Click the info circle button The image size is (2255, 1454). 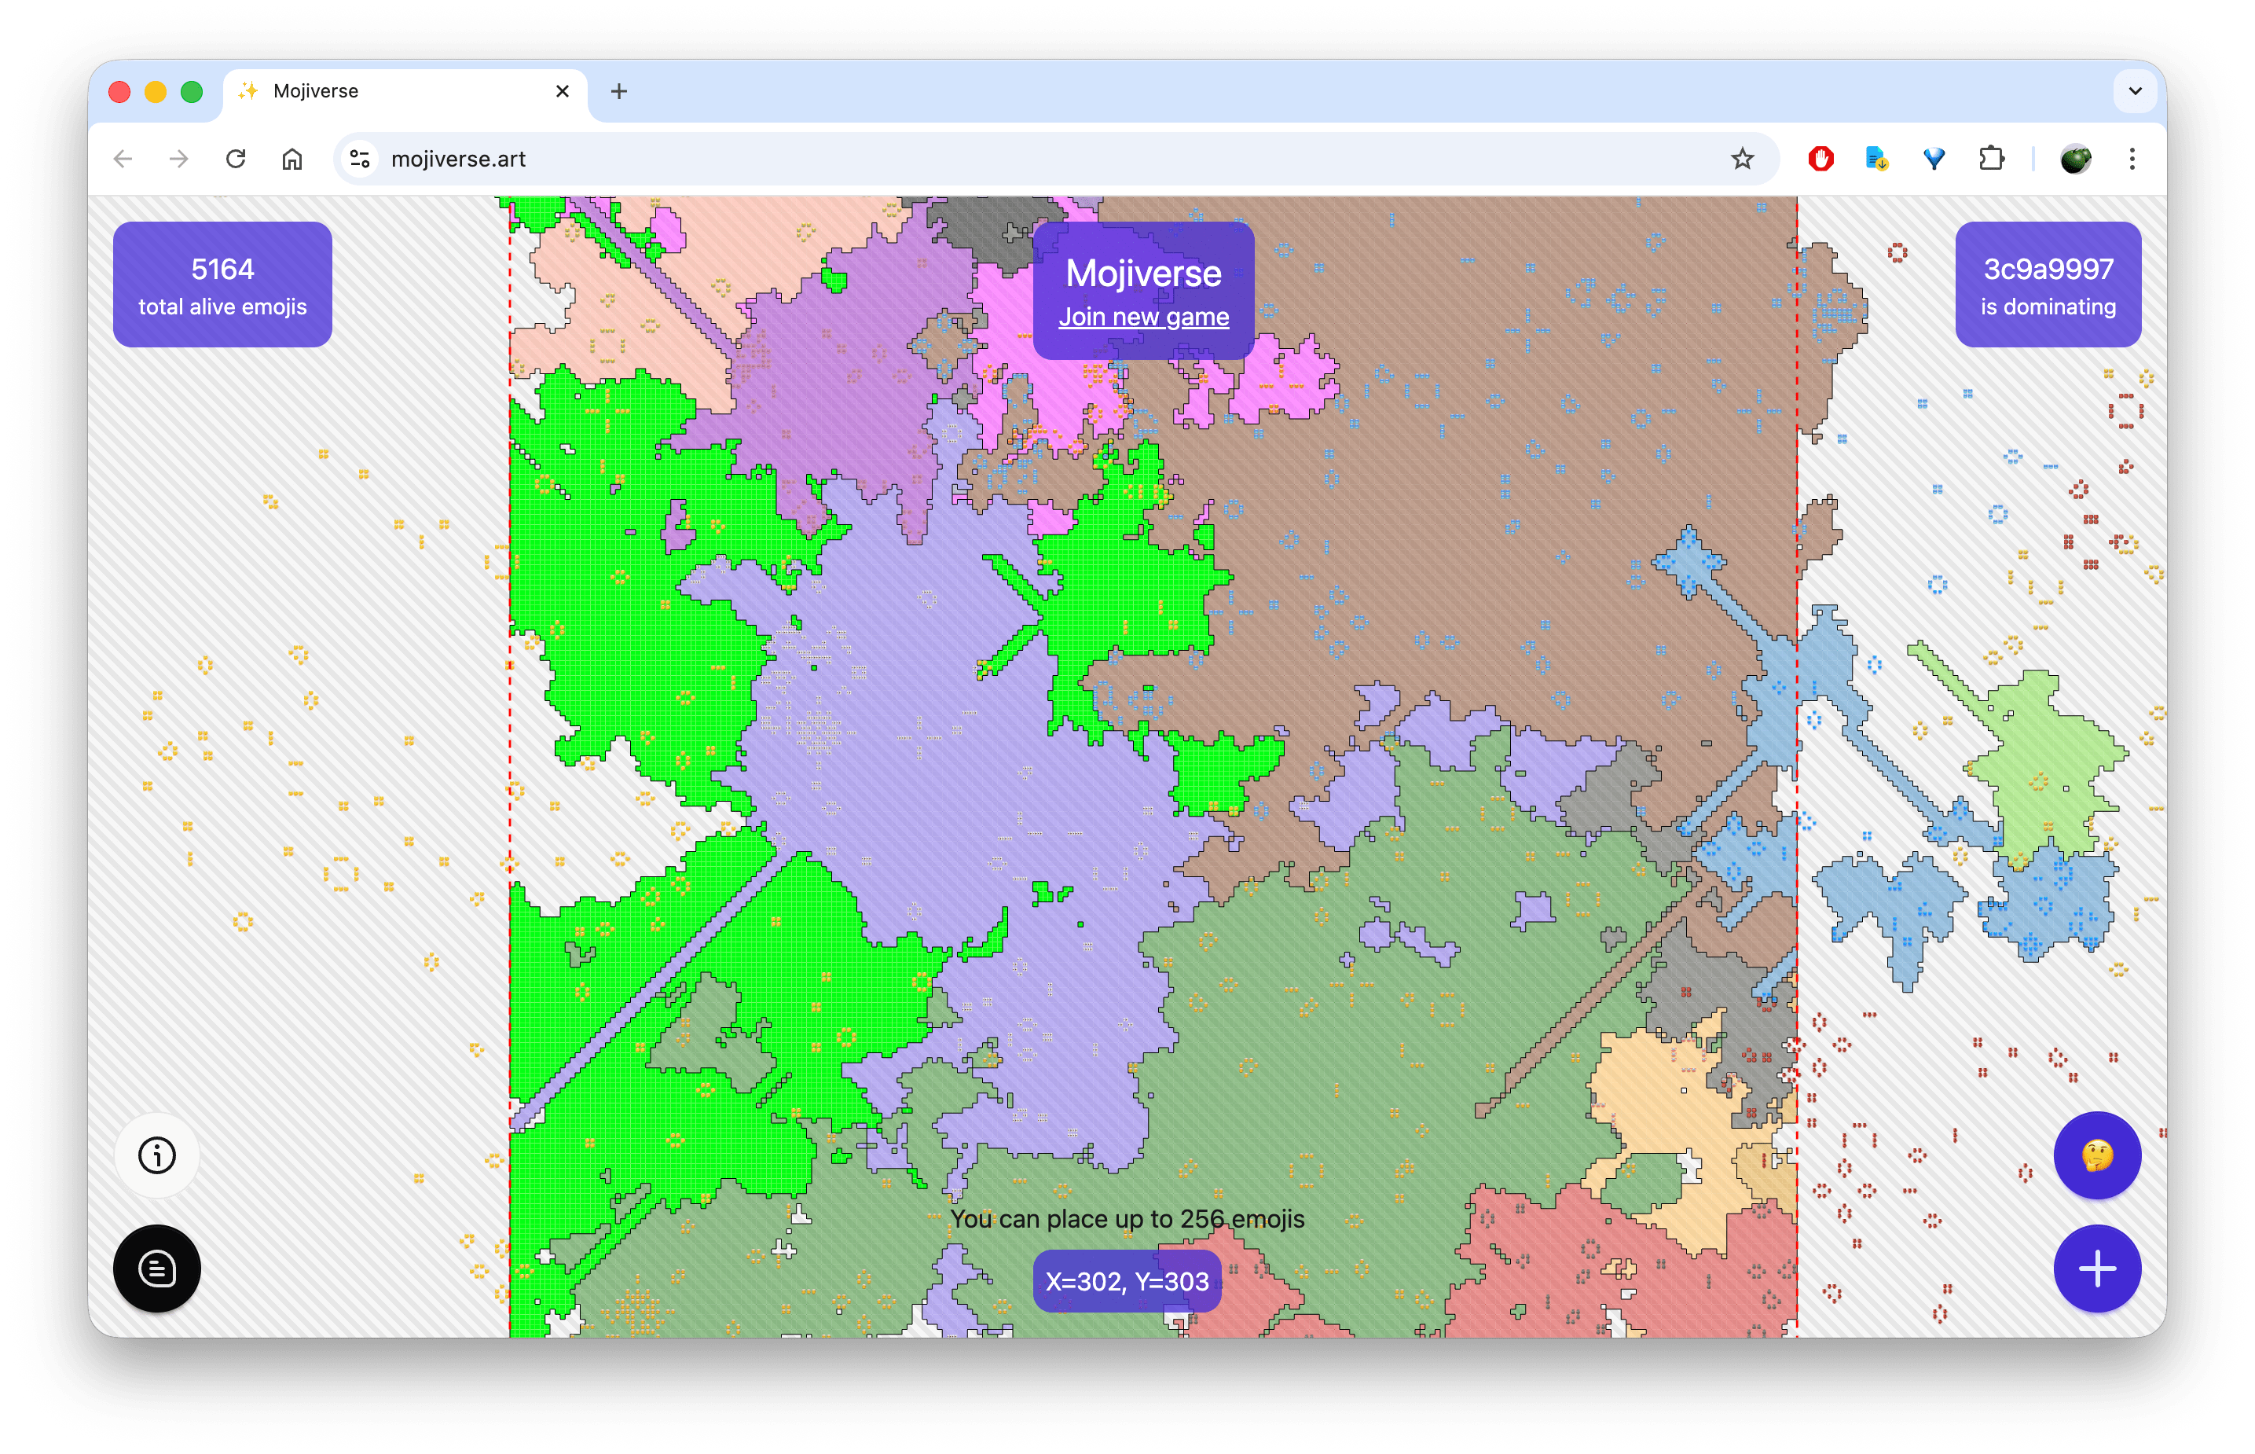point(156,1155)
